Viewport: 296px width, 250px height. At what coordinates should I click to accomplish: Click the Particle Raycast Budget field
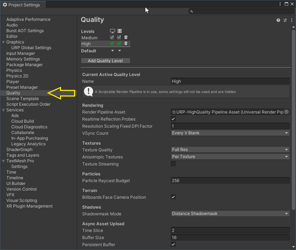[230, 180]
